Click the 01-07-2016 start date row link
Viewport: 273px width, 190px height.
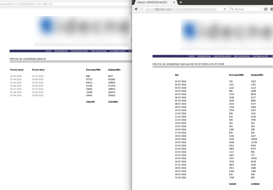(16, 89)
